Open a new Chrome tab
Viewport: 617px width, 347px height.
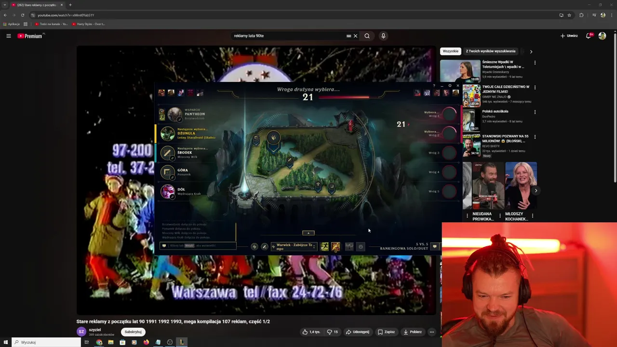pos(70,5)
